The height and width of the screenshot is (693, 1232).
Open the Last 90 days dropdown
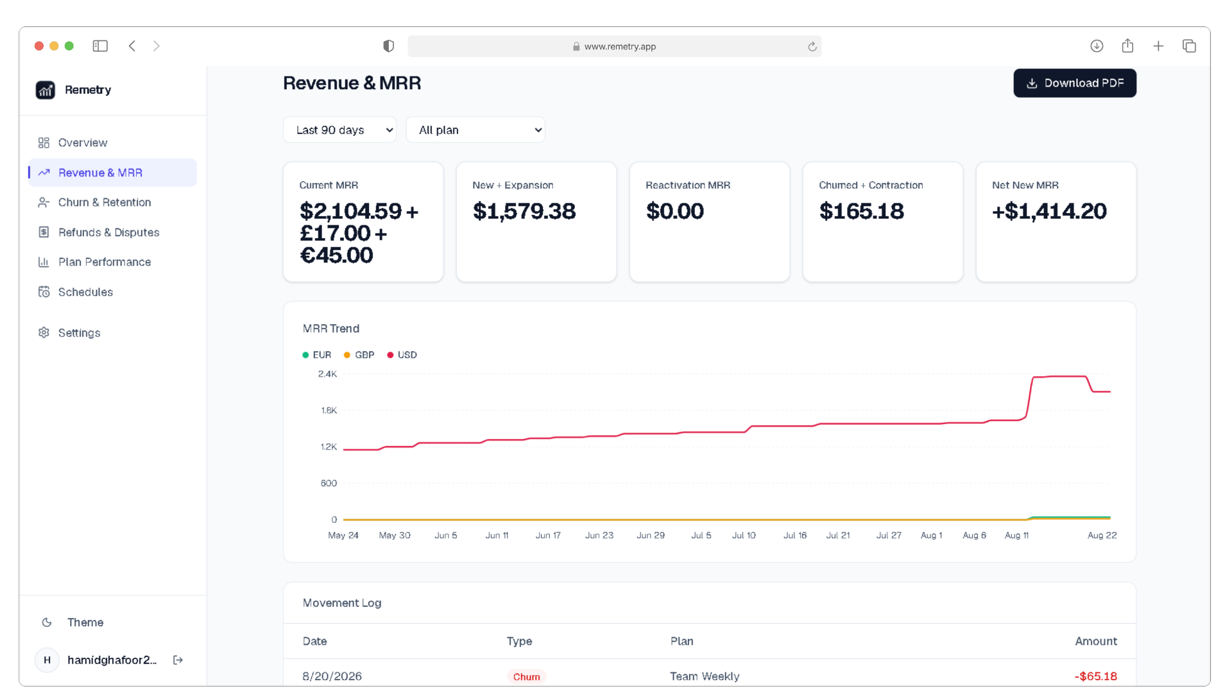click(339, 130)
